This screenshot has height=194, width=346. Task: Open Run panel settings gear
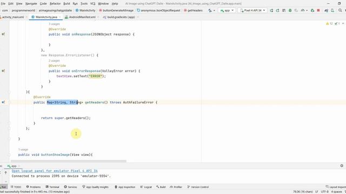342,165
